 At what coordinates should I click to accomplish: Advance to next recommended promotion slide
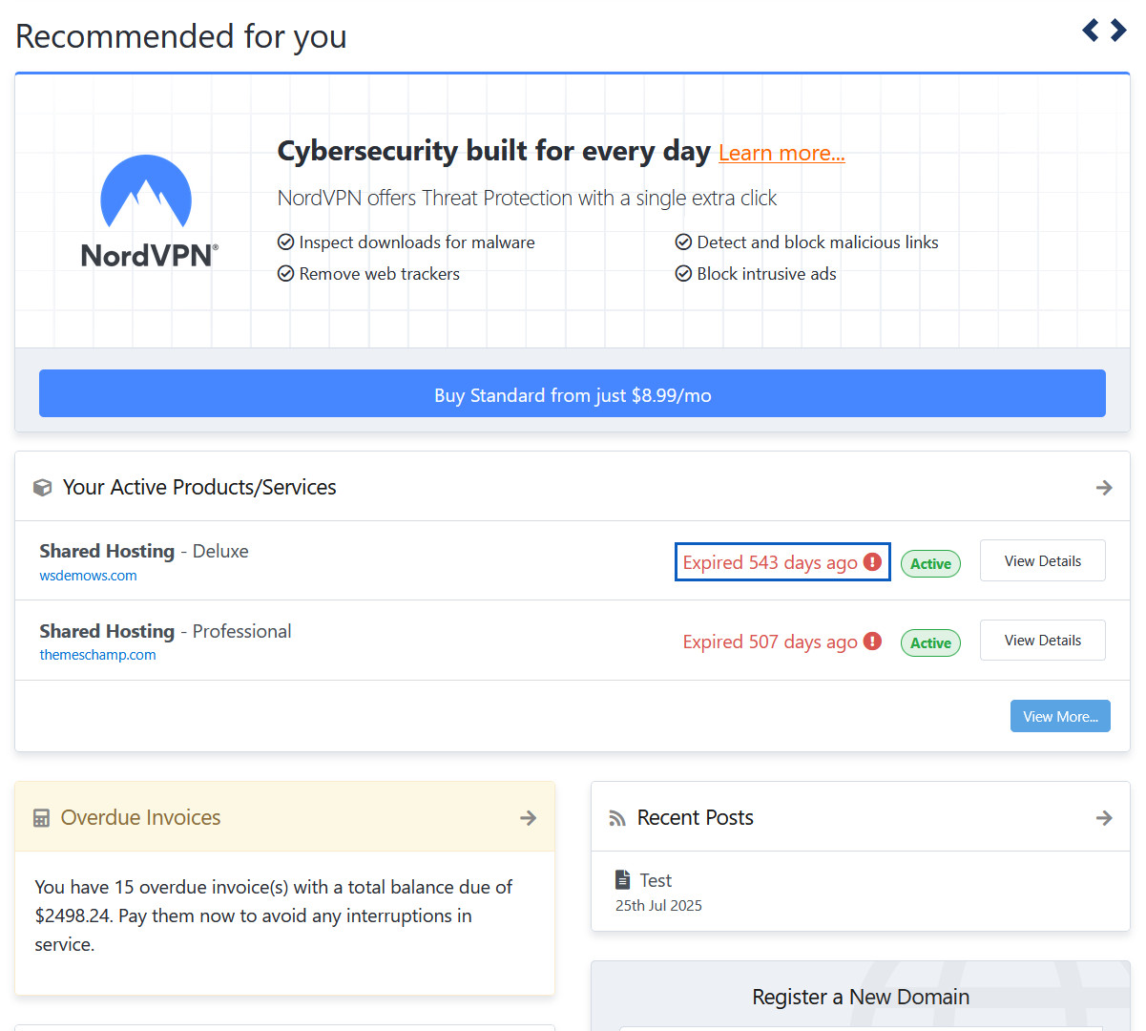tap(1119, 31)
